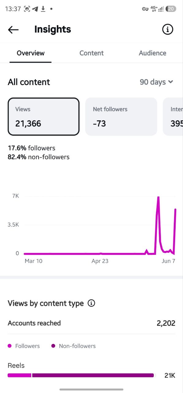Tap the screen recorder icon in status bar
Screen dimensions: 183x393
[x=27, y=9]
